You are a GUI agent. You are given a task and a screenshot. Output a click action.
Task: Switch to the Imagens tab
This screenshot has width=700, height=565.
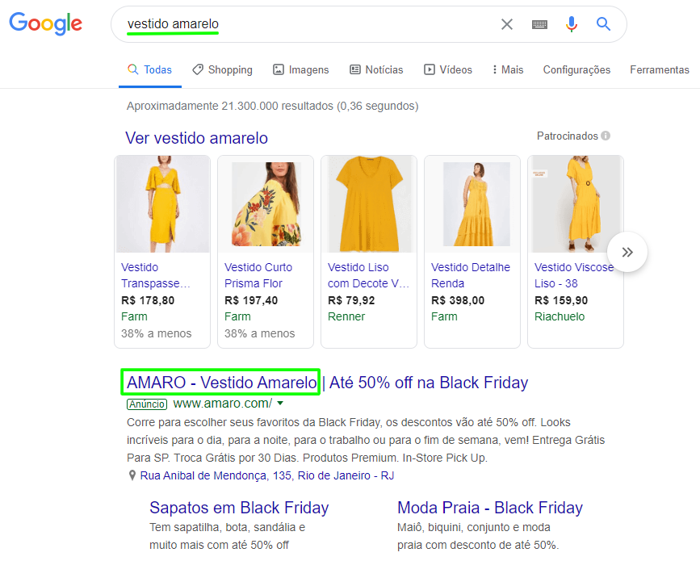300,69
